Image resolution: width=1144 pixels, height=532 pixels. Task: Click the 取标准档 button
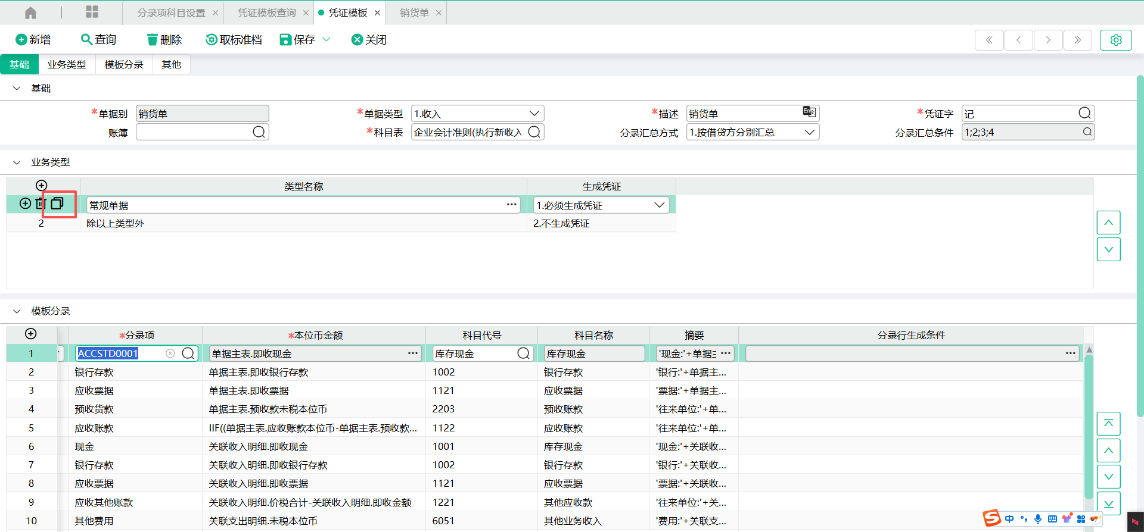(234, 39)
